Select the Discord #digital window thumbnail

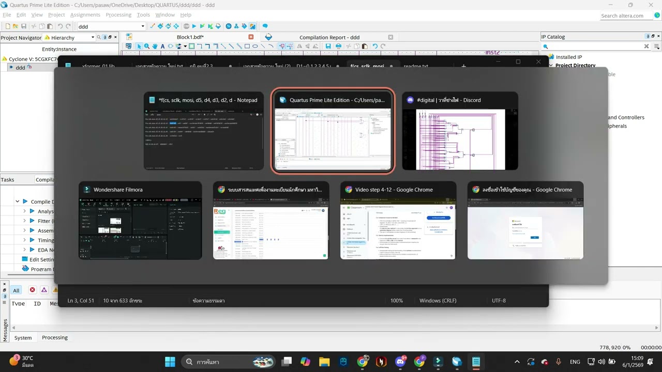[x=460, y=131]
